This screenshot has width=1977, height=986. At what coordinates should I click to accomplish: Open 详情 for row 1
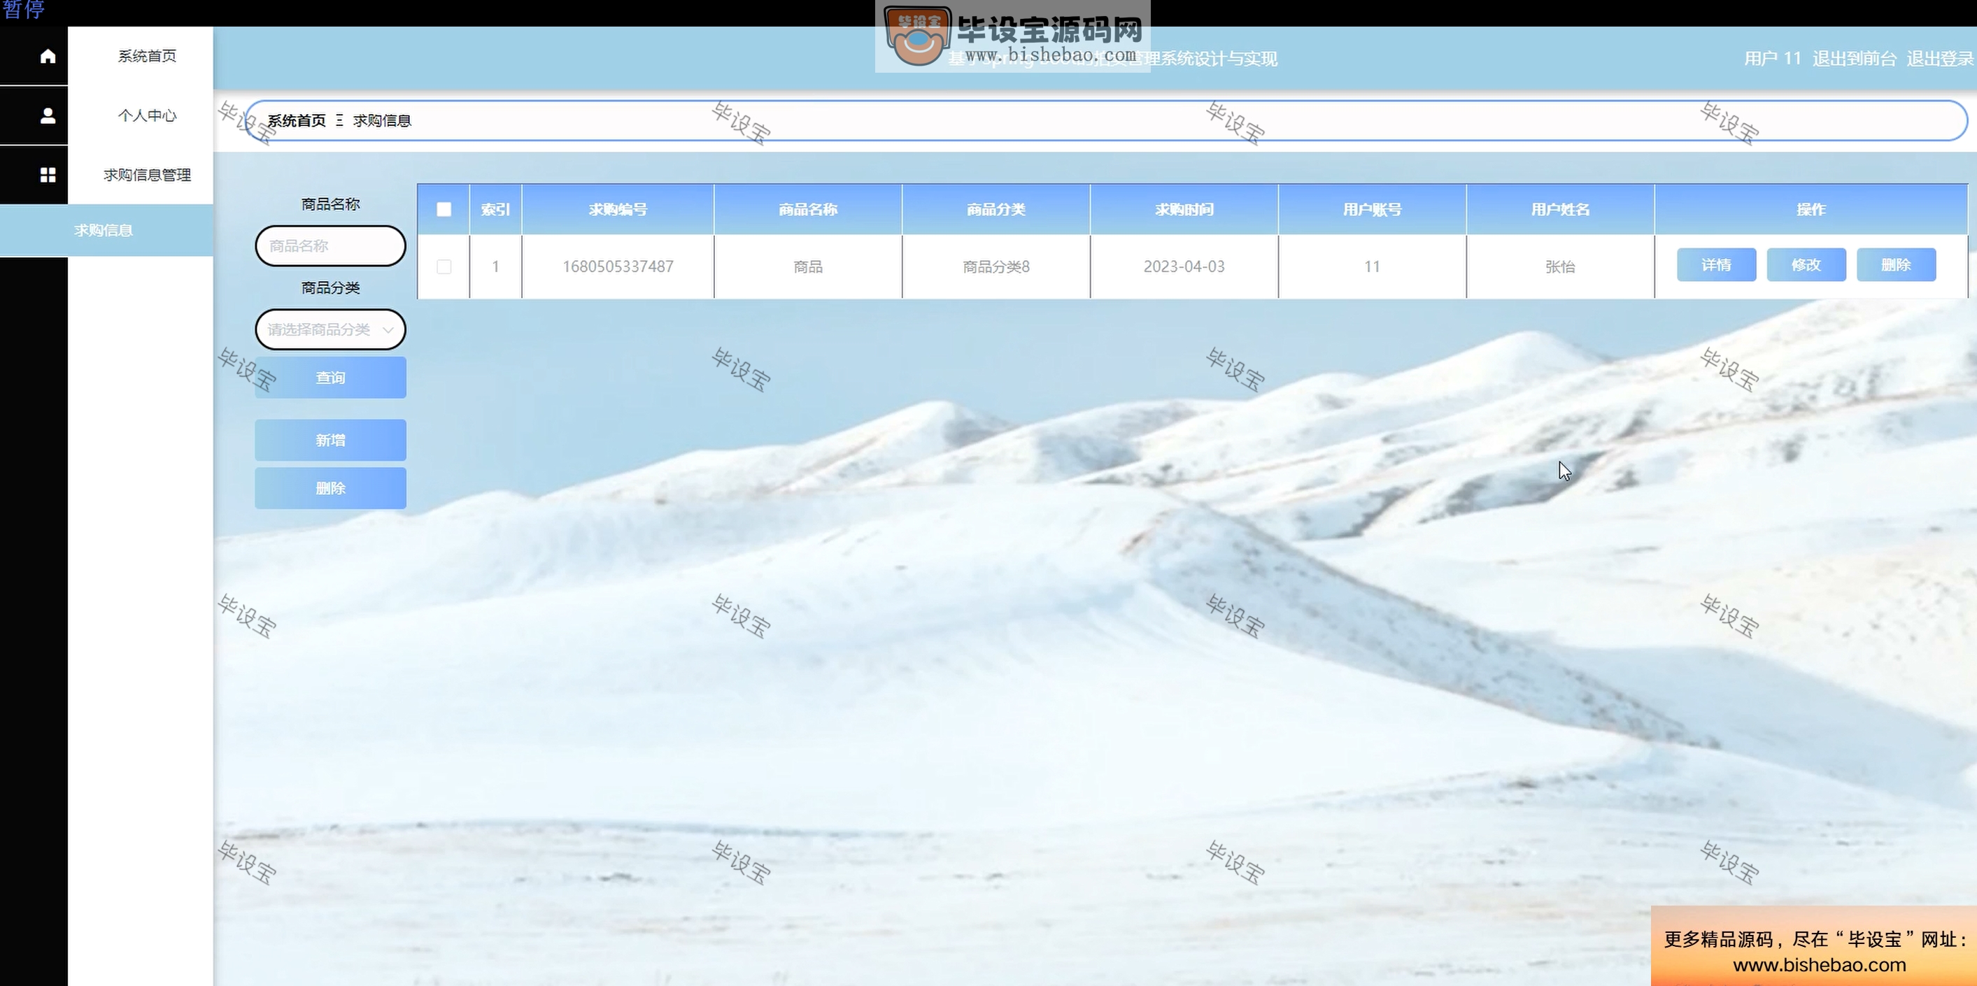pyautogui.click(x=1716, y=265)
